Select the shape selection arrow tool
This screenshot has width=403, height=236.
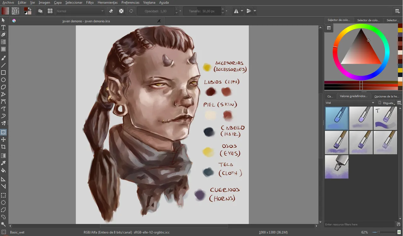click(x=3, y=20)
